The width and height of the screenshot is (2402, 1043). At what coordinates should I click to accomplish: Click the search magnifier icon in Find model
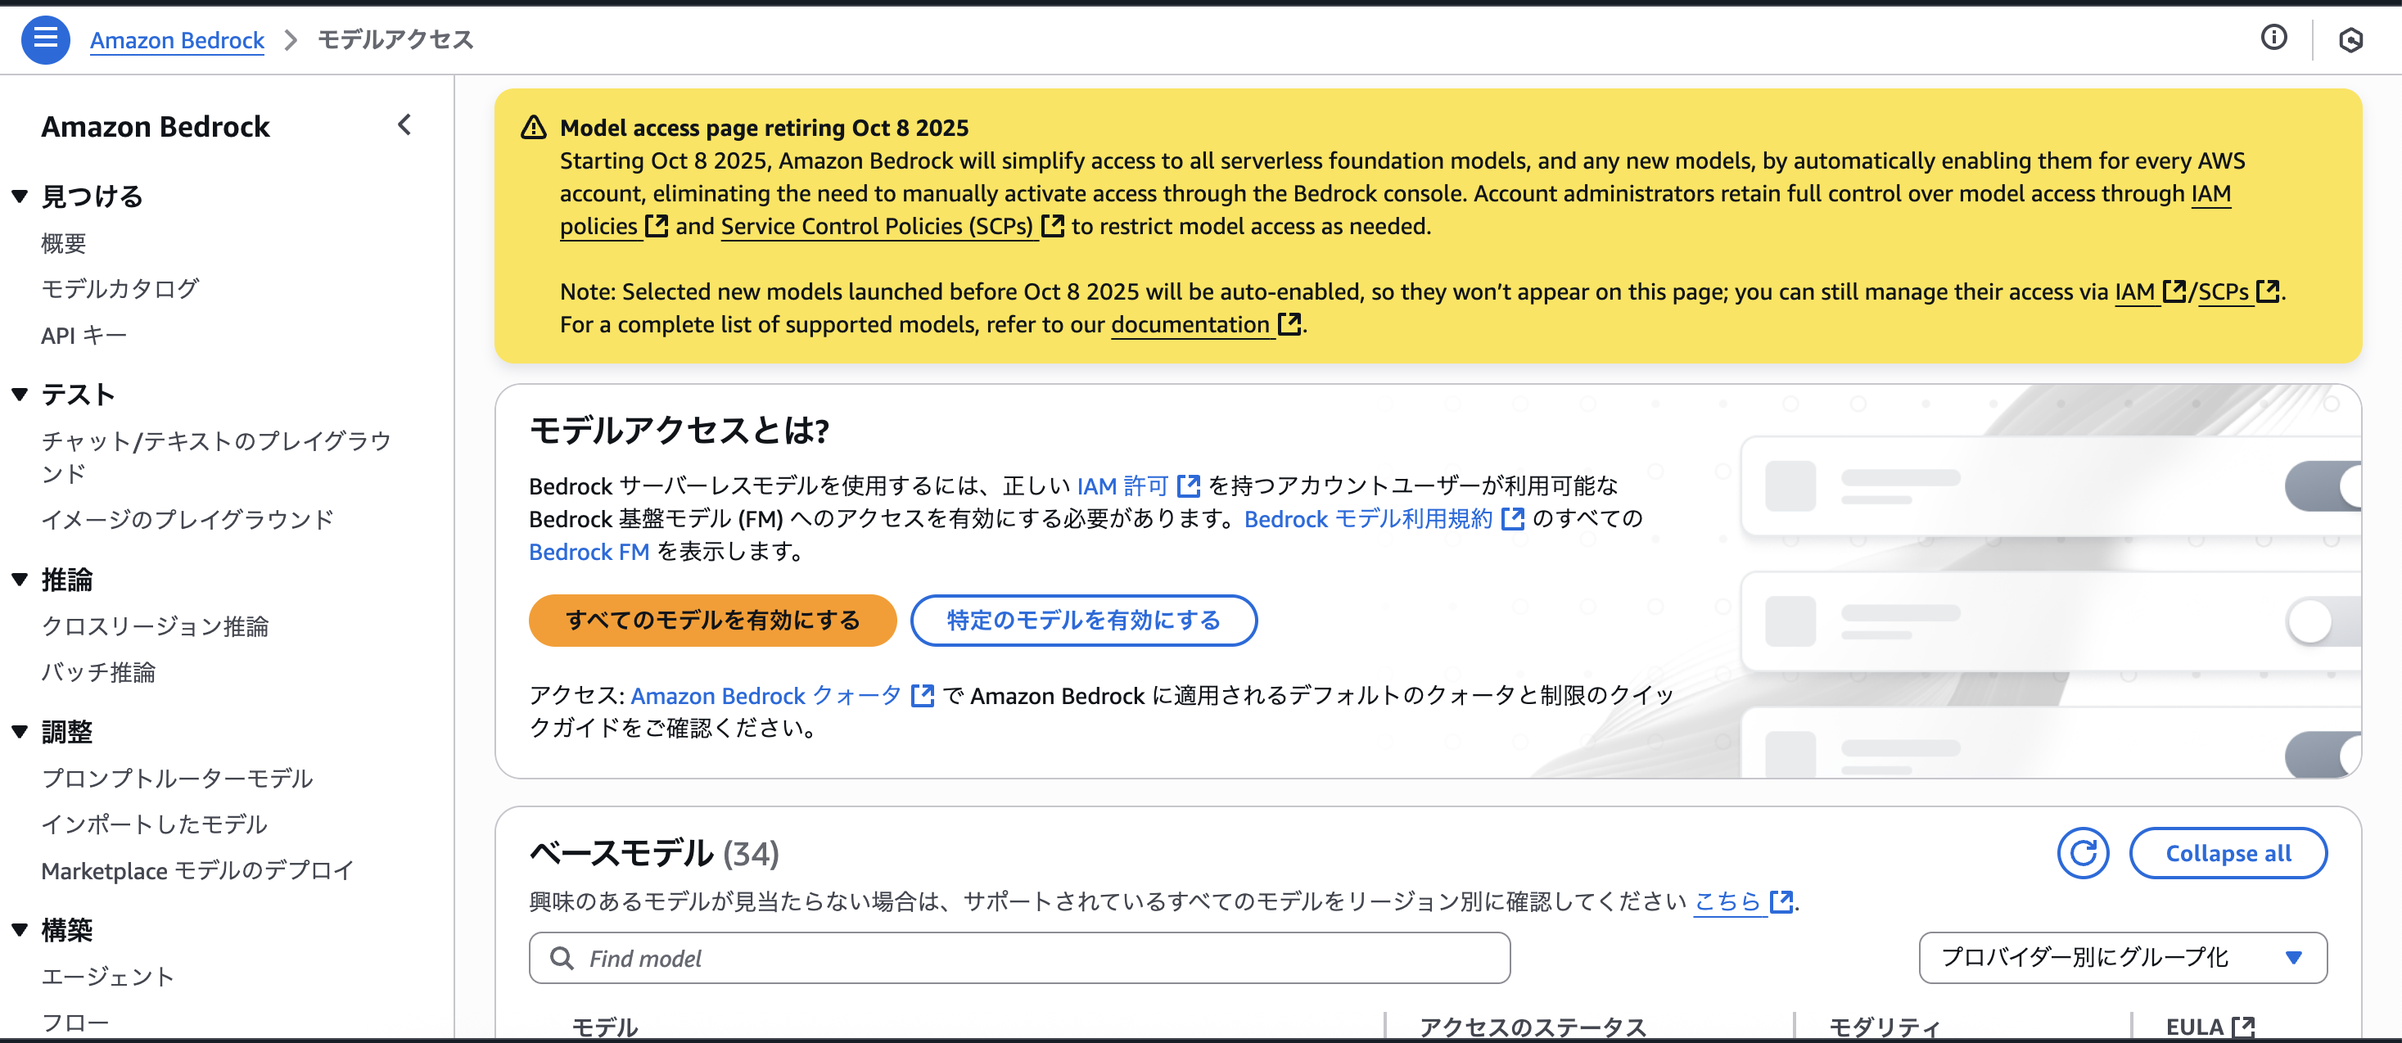point(562,958)
